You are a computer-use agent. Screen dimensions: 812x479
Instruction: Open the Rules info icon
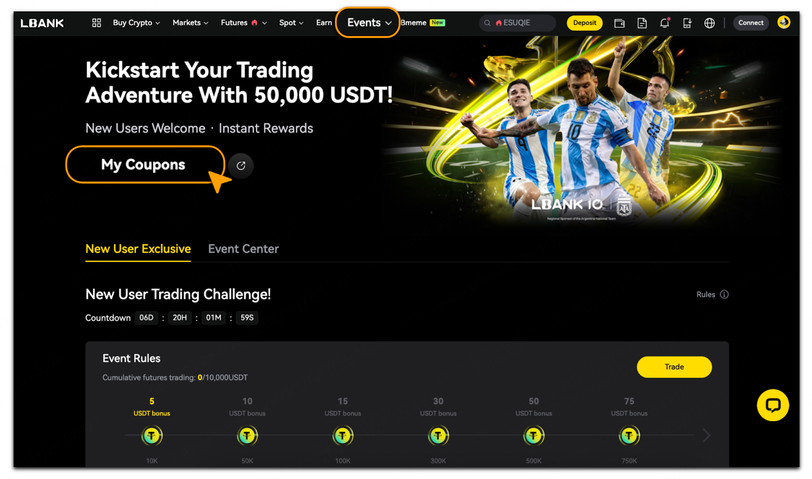click(724, 294)
